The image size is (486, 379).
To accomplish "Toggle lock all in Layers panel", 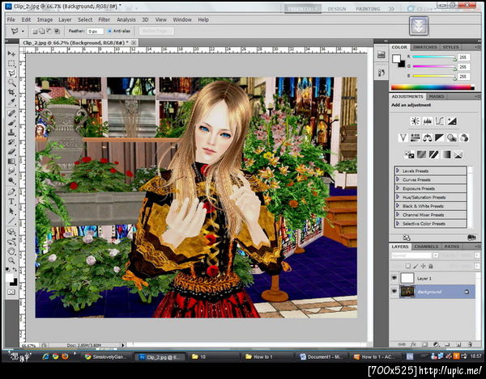I will (431, 266).
